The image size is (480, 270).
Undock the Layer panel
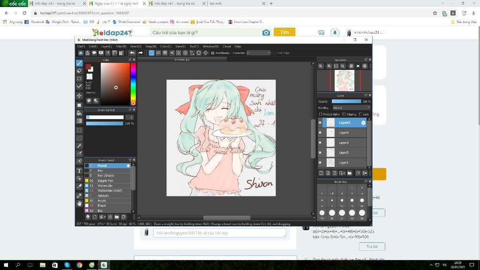366,95
